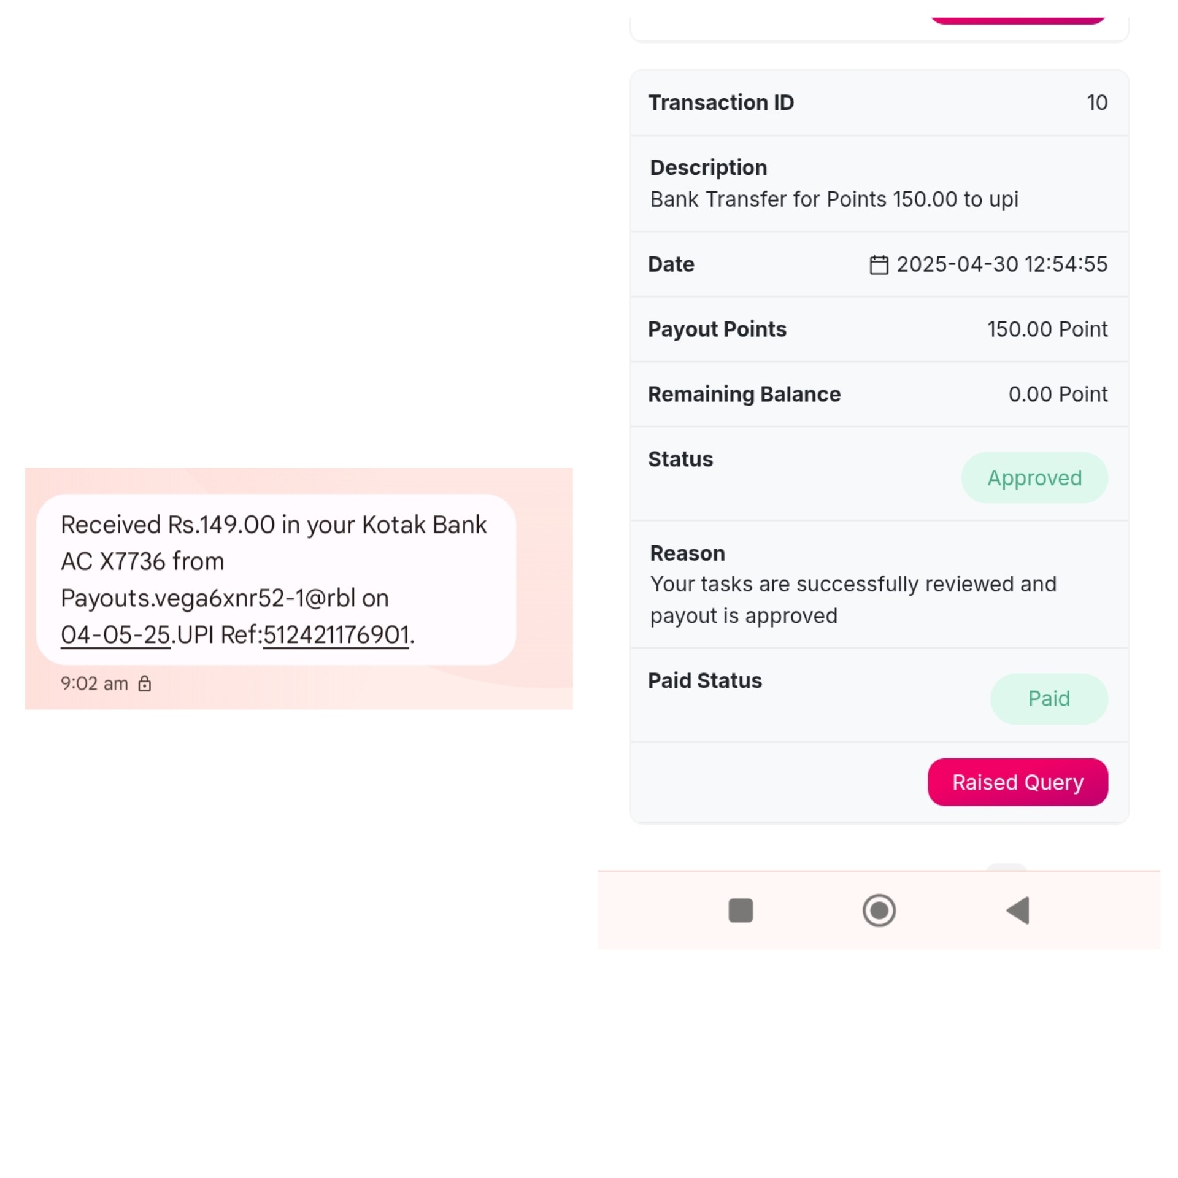
Task: Tap the Bank Transfer description text
Action: pos(834,199)
